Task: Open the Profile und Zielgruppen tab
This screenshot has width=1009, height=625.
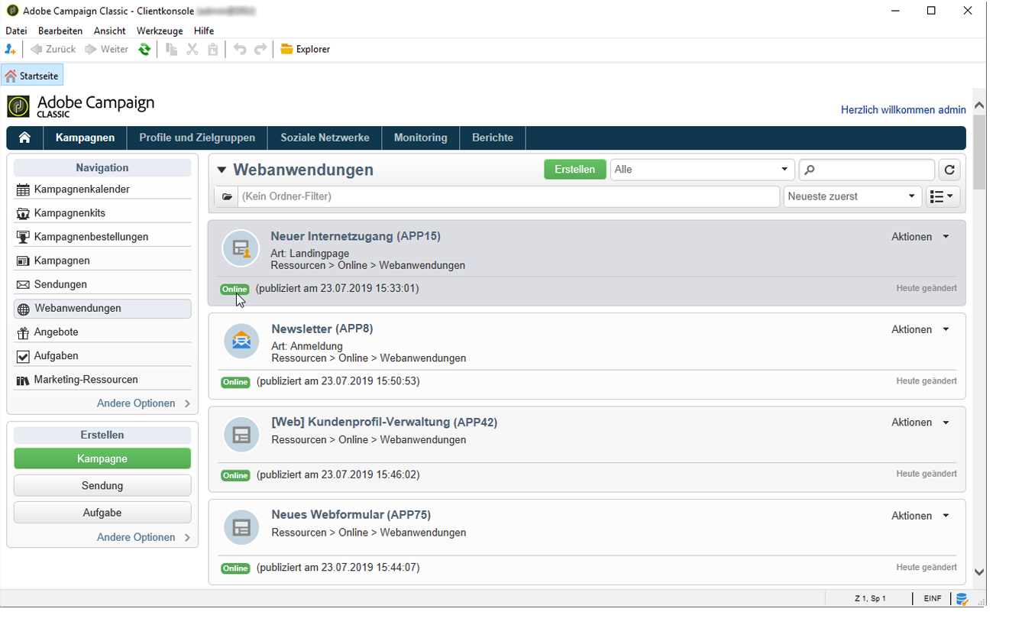Action: (197, 138)
